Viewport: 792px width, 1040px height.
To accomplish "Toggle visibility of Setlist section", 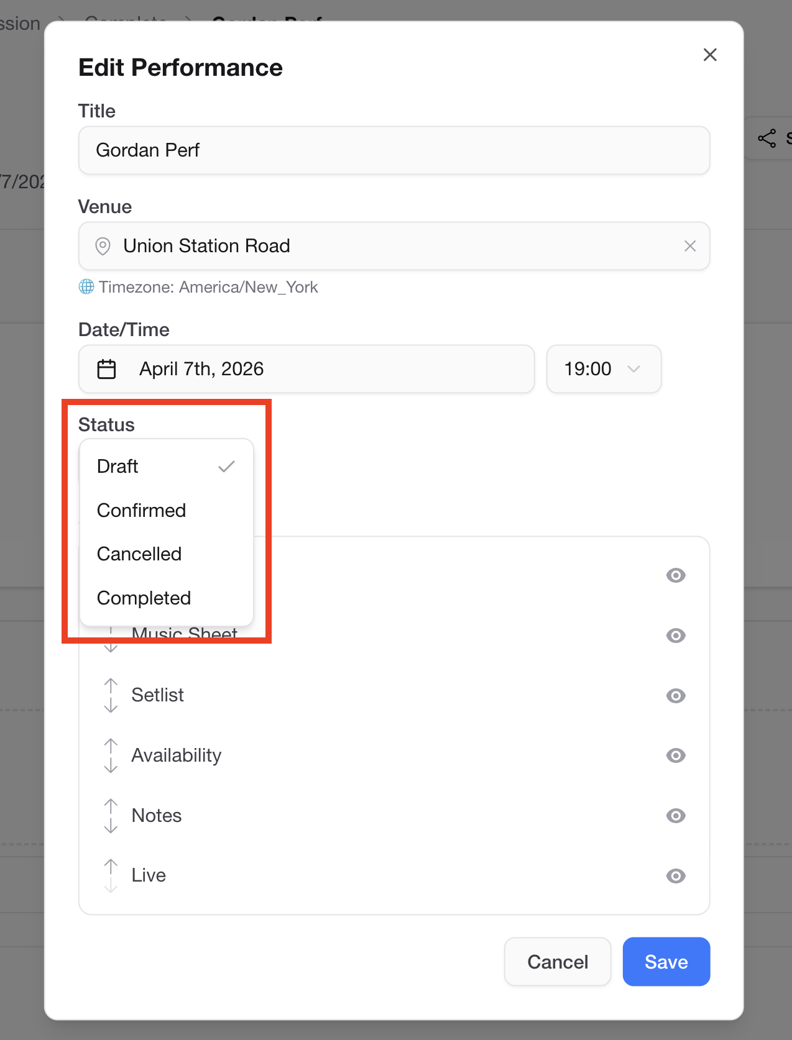I will pos(676,696).
